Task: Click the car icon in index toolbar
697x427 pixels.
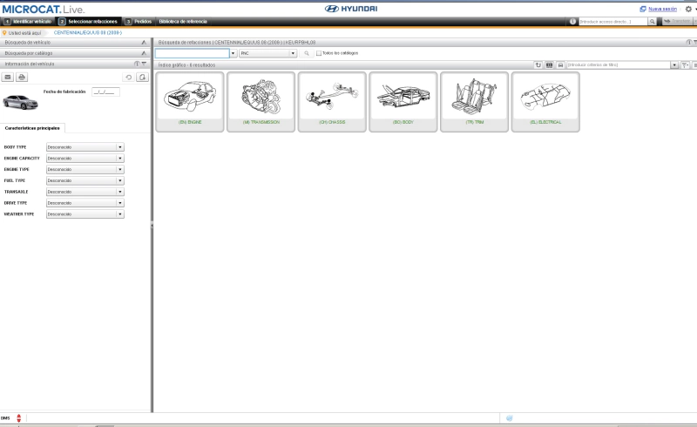Action: [560, 64]
